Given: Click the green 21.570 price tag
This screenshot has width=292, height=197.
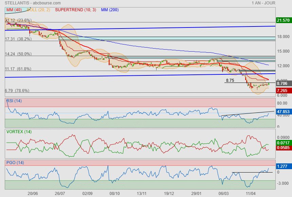Looking at the screenshot, I should coord(284,20).
